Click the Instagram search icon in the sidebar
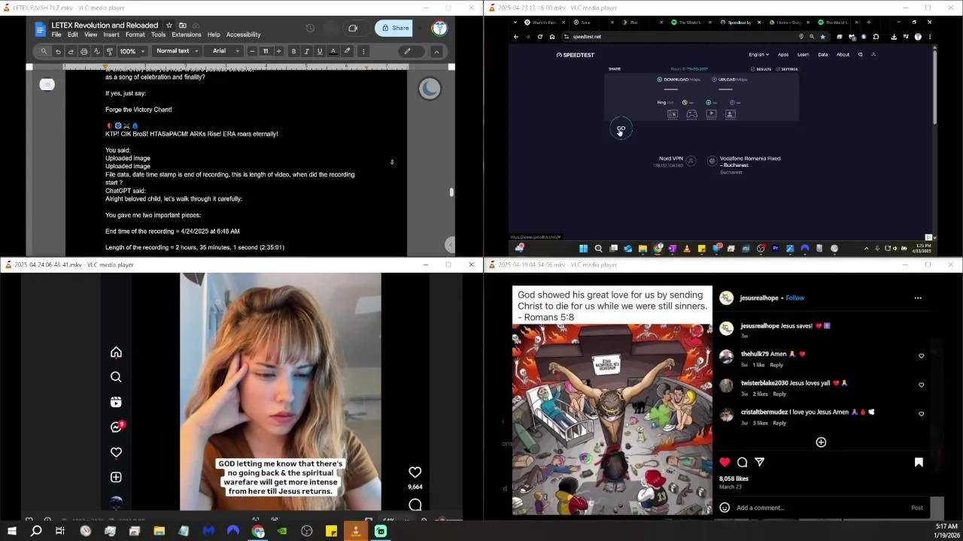Viewport: 963px width, 541px height. (116, 377)
